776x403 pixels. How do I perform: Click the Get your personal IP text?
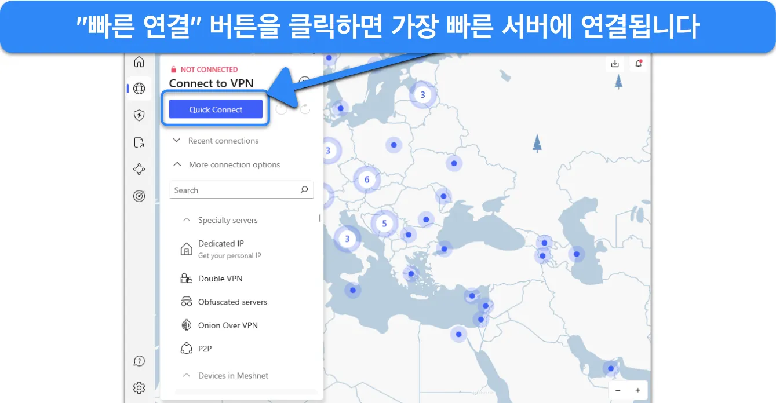click(229, 256)
